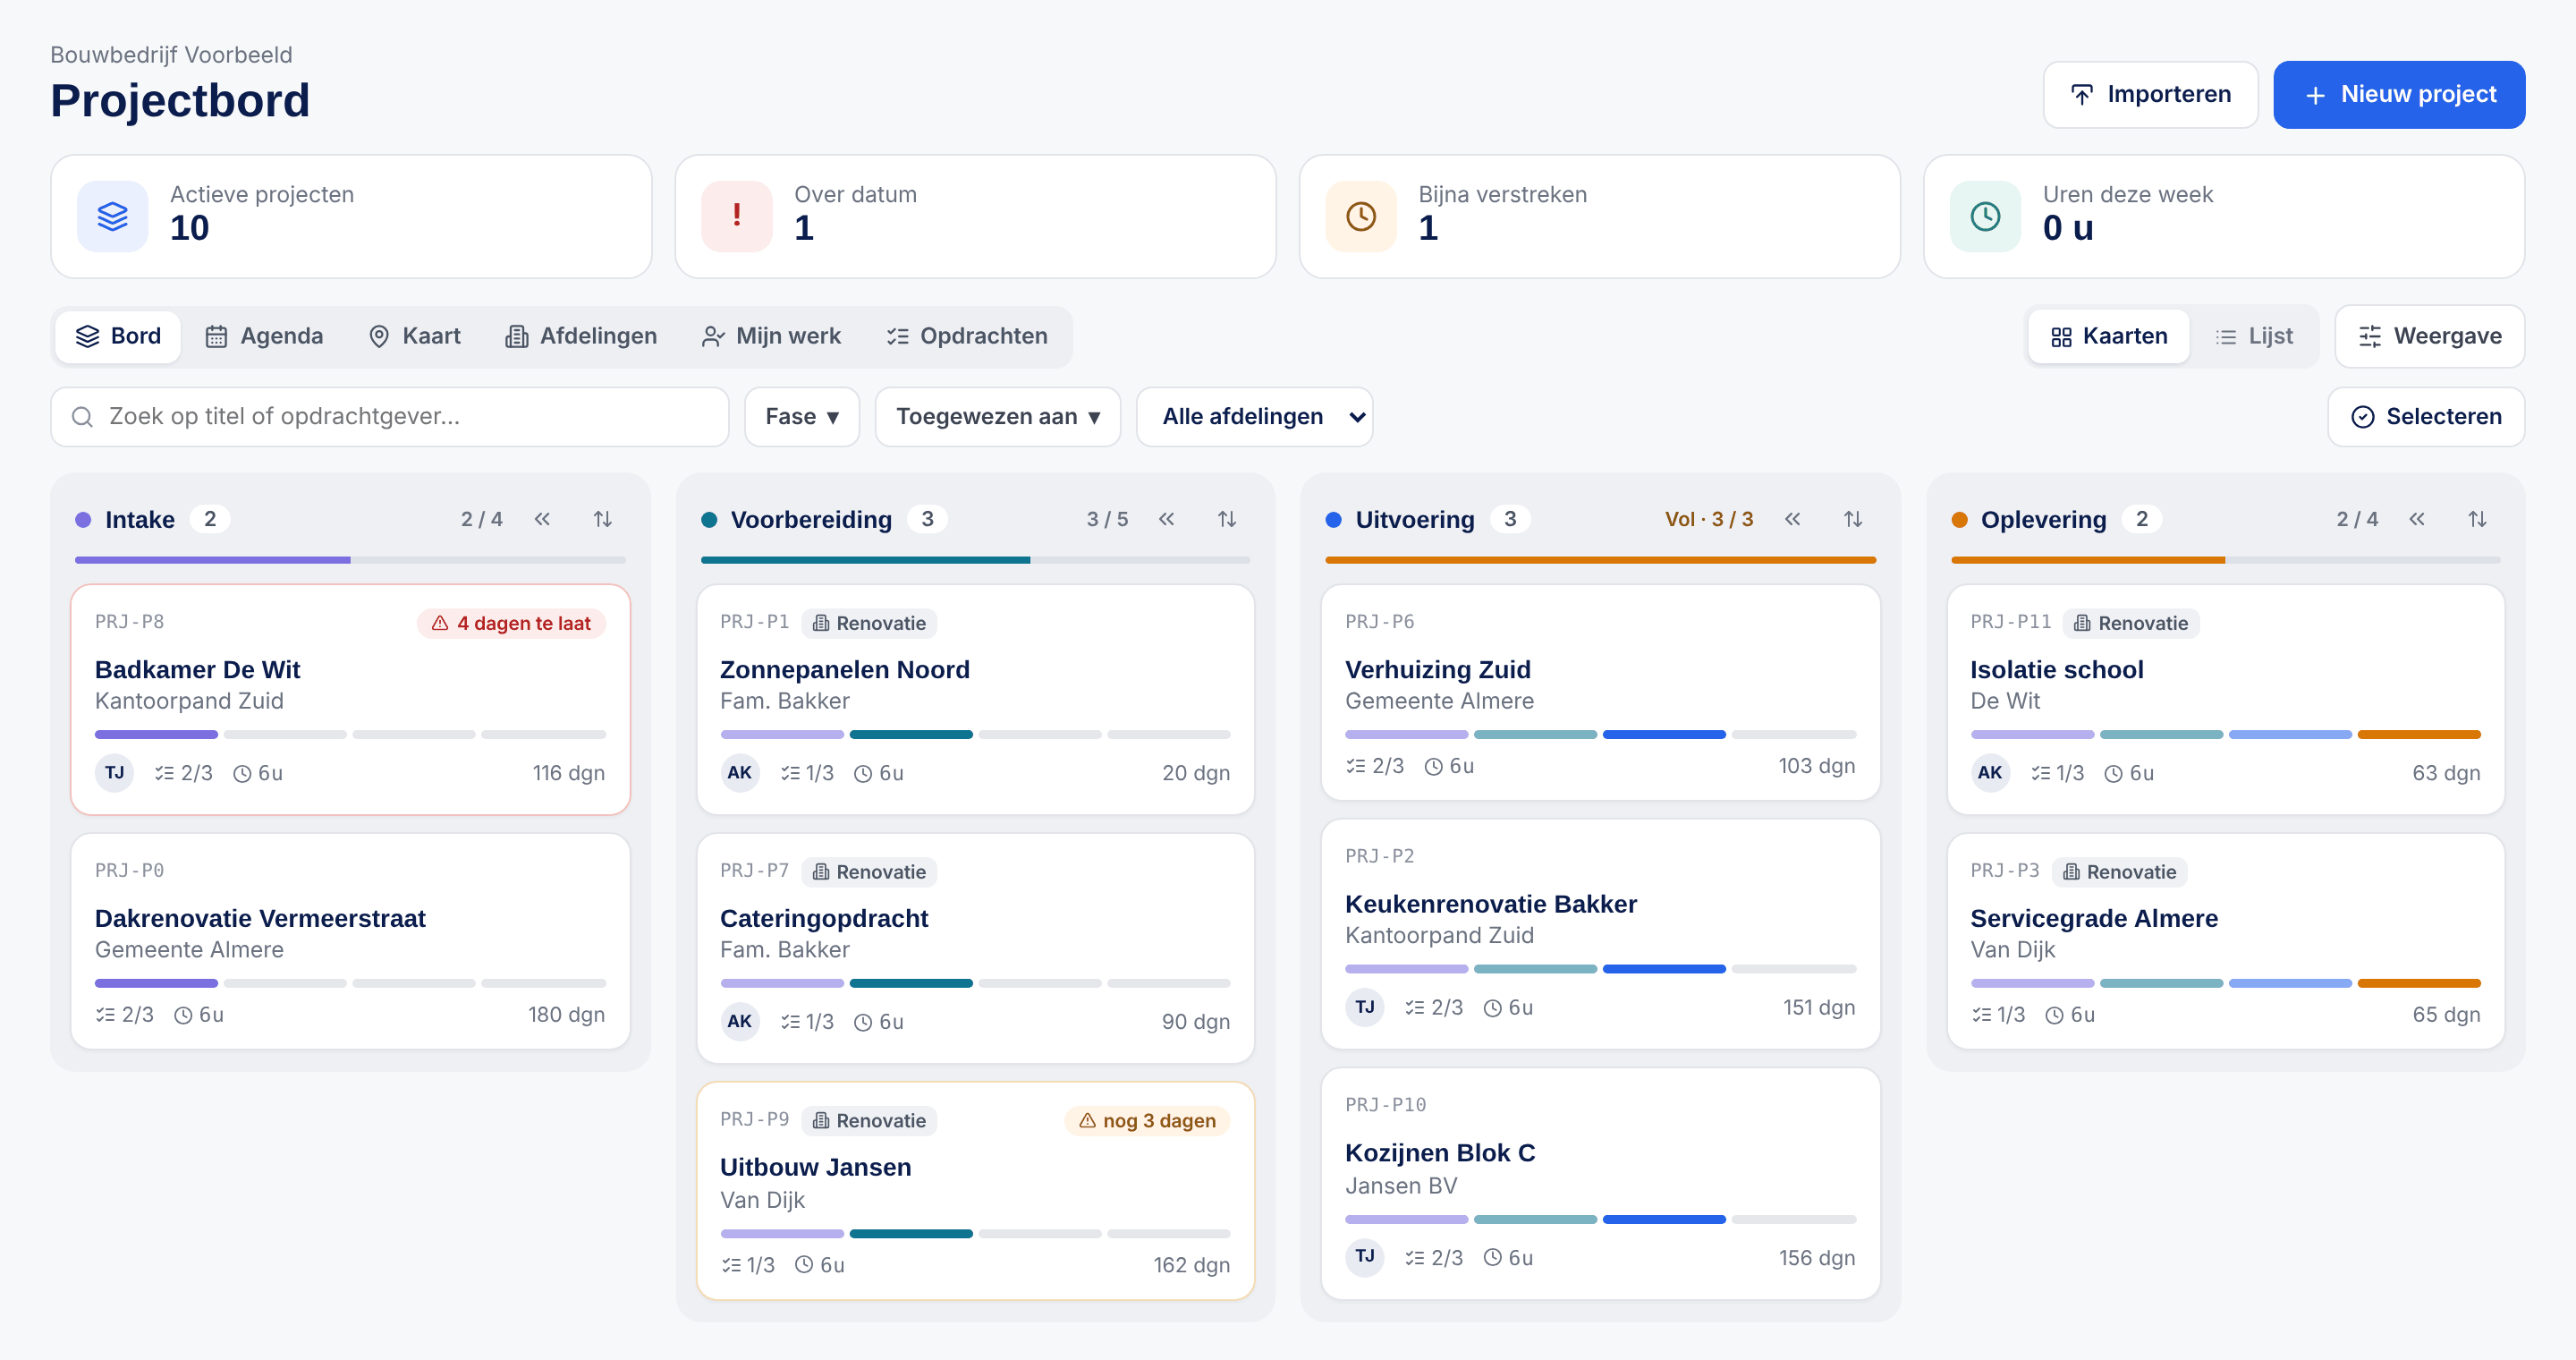This screenshot has width=2576, height=1360.
Task: Open the Uitbouw Jansen title
Action: 815,1167
